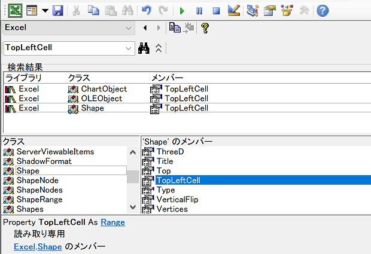
Task: Run macro with green play icon
Action: pyautogui.click(x=182, y=11)
